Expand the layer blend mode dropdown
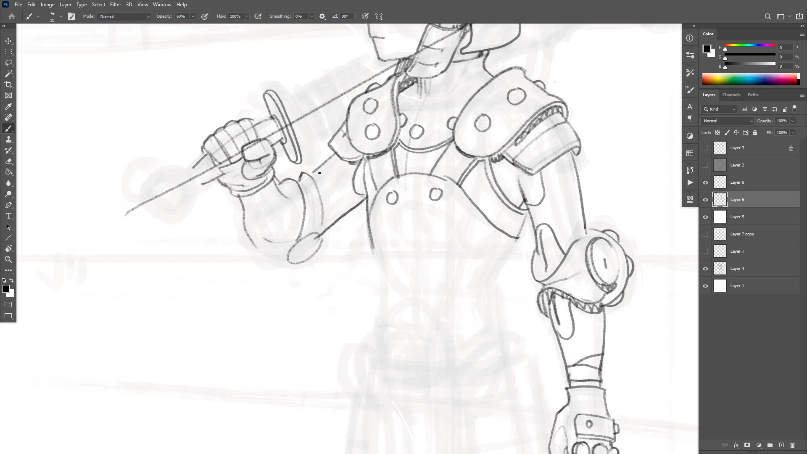This screenshot has height=454, width=807. [727, 121]
